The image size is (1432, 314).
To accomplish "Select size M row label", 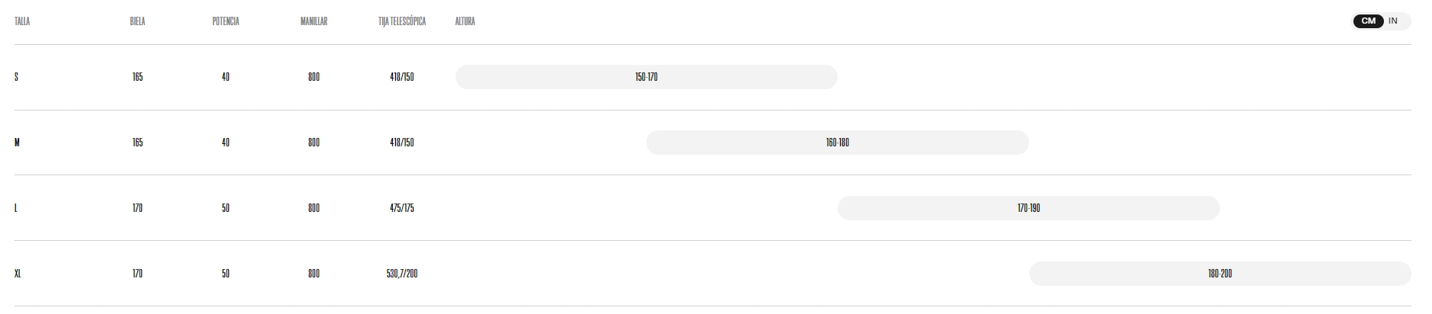I will click(x=17, y=143).
